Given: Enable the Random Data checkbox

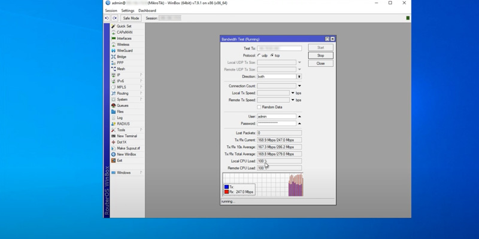Looking at the screenshot, I should pyautogui.click(x=259, y=107).
